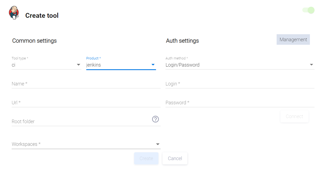Open the Tool type dropdown showing ci
Viewport: 318px width, 169px height.
point(46,65)
